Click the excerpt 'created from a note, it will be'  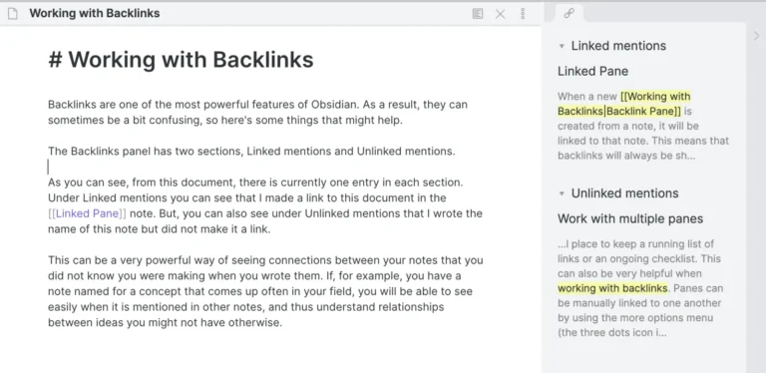(628, 126)
